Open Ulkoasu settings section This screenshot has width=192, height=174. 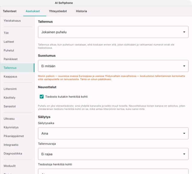pyautogui.click(x=17, y=119)
